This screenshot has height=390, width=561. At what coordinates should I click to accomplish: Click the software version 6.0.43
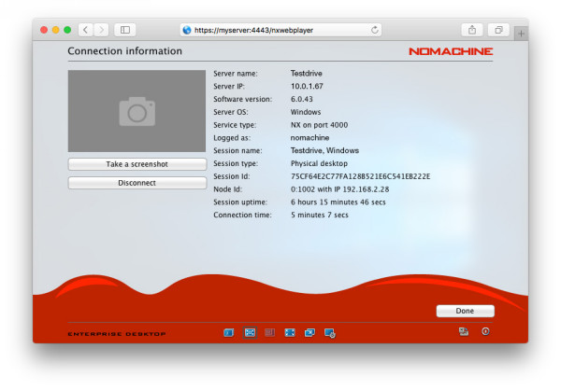302,99
